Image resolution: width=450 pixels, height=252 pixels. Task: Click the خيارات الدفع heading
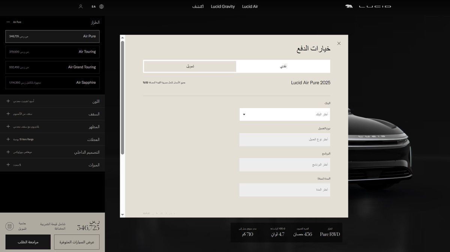coord(314,49)
